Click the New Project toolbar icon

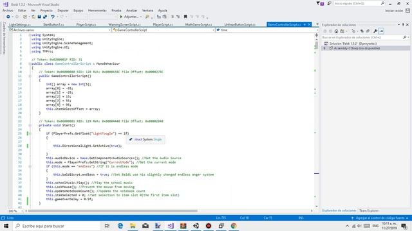tap(24, 17)
